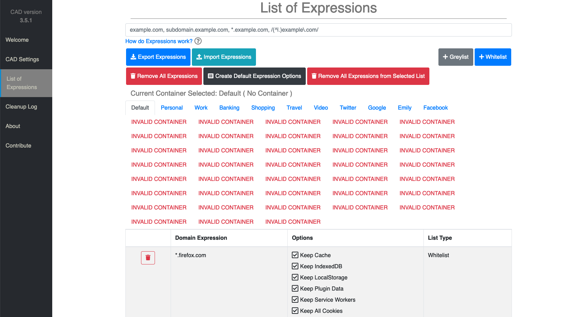584x317 pixels.
Task: Click Create Default Expression Options
Action: point(255,76)
